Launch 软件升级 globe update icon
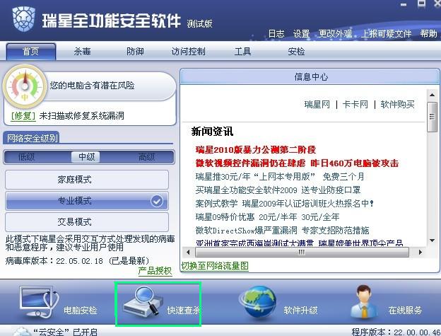Image resolution: width=441 pixels, height=336 pixels. [x=258, y=303]
